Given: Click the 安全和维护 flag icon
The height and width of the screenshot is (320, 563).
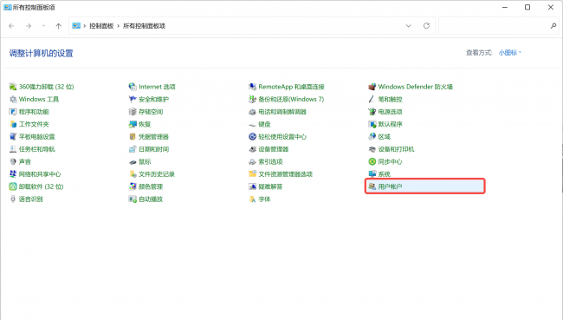Looking at the screenshot, I should (133, 99).
